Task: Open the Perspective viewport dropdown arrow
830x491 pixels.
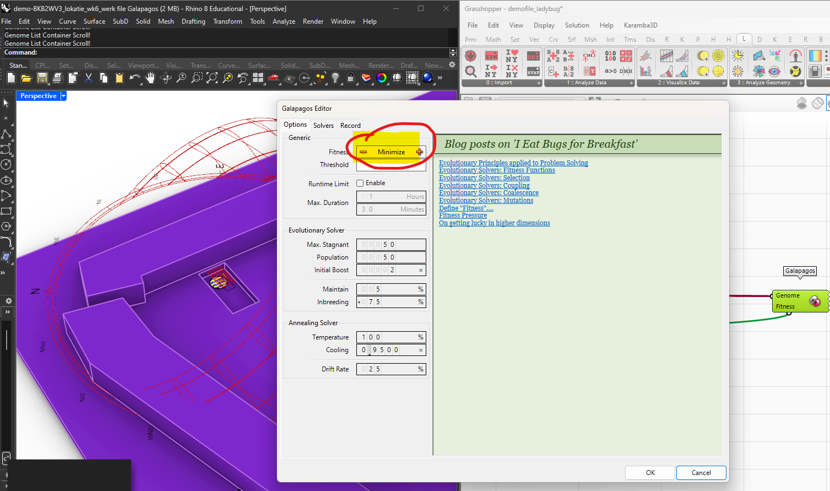Action: click(63, 96)
